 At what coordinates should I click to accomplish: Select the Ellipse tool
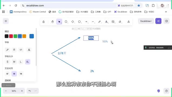click(x=79, y=22)
